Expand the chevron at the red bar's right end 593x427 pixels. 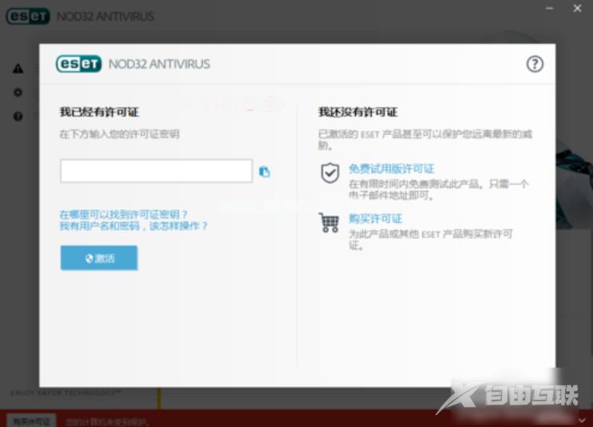pos(582,420)
